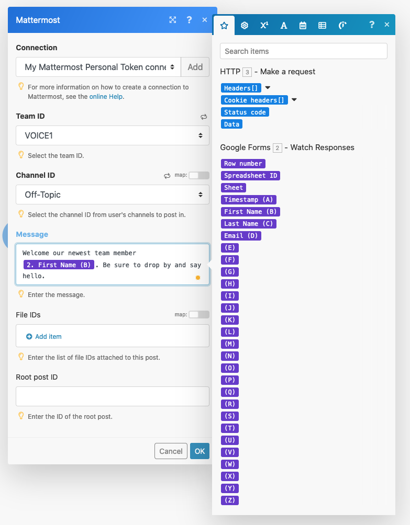Close the Mattermost dialog
This screenshot has height=525, width=410.
(x=205, y=20)
